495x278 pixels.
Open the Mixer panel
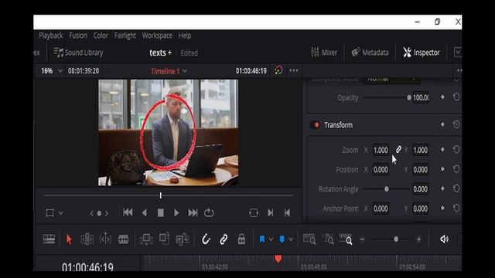324,53
